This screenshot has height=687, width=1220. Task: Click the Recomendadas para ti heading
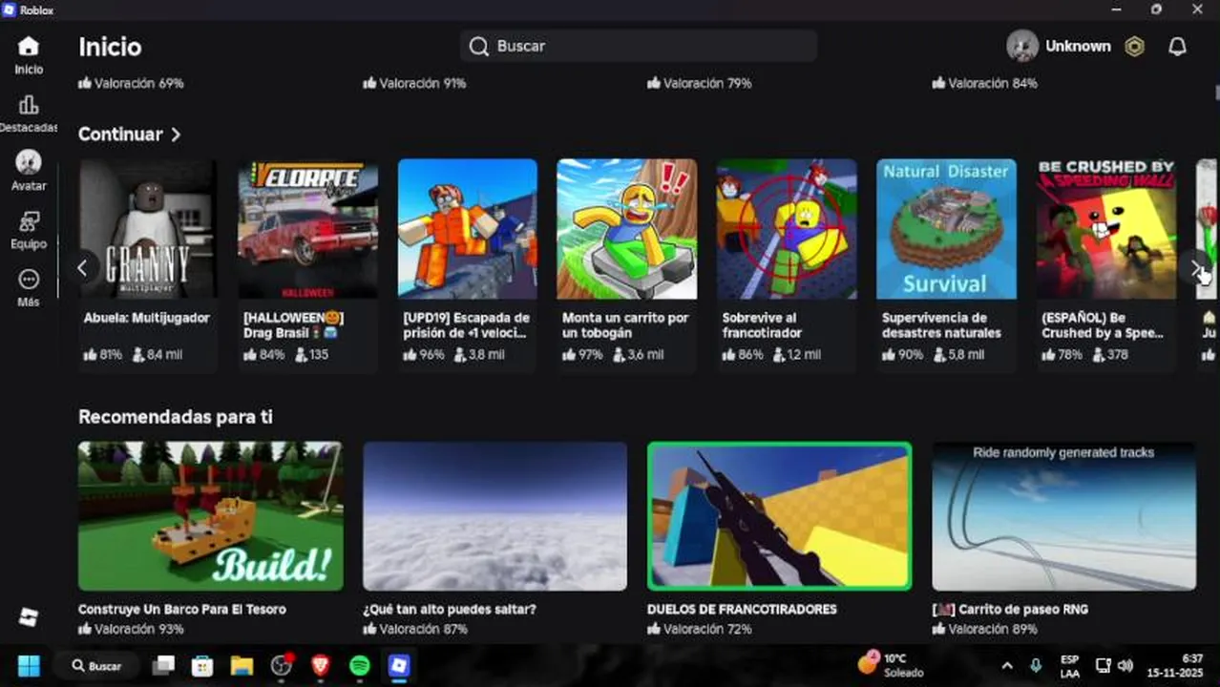[176, 417]
